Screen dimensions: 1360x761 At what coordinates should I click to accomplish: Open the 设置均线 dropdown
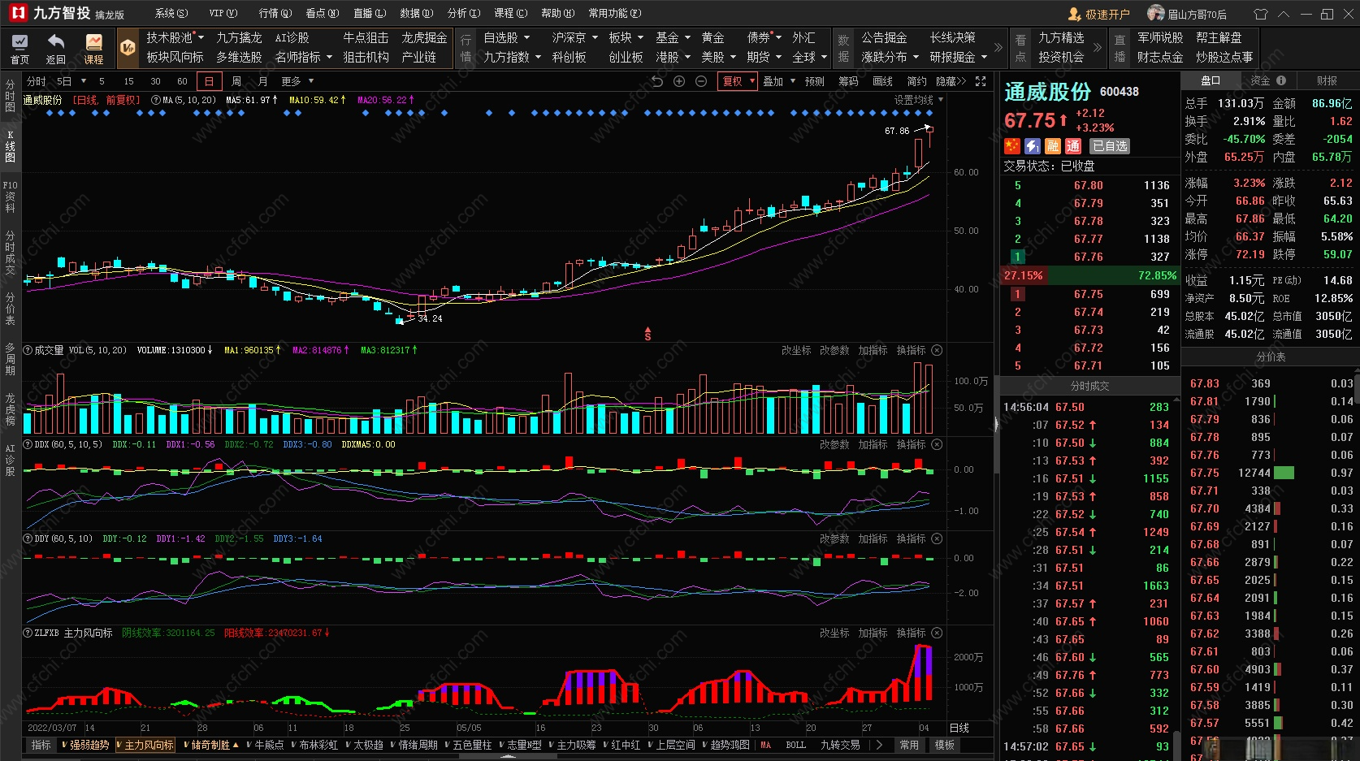point(919,100)
